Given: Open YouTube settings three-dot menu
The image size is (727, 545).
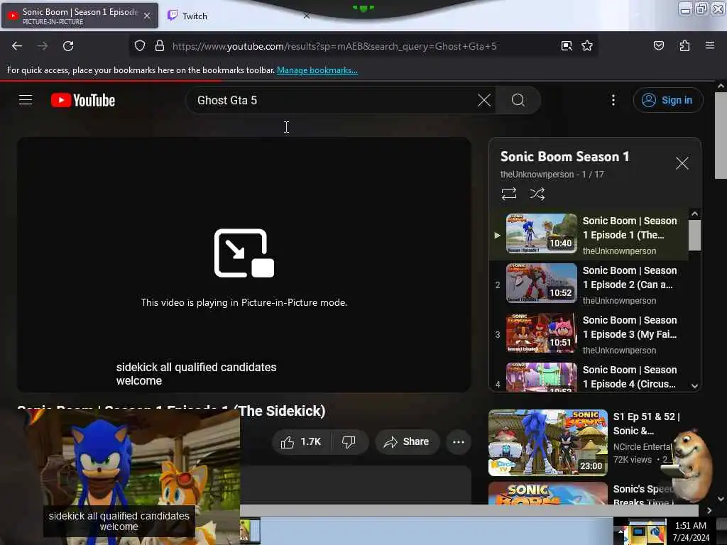Looking at the screenshot, I should [613, 100].
